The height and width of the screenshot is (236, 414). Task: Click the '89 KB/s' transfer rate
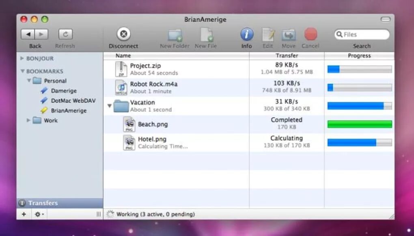click(x=287, y=65)
